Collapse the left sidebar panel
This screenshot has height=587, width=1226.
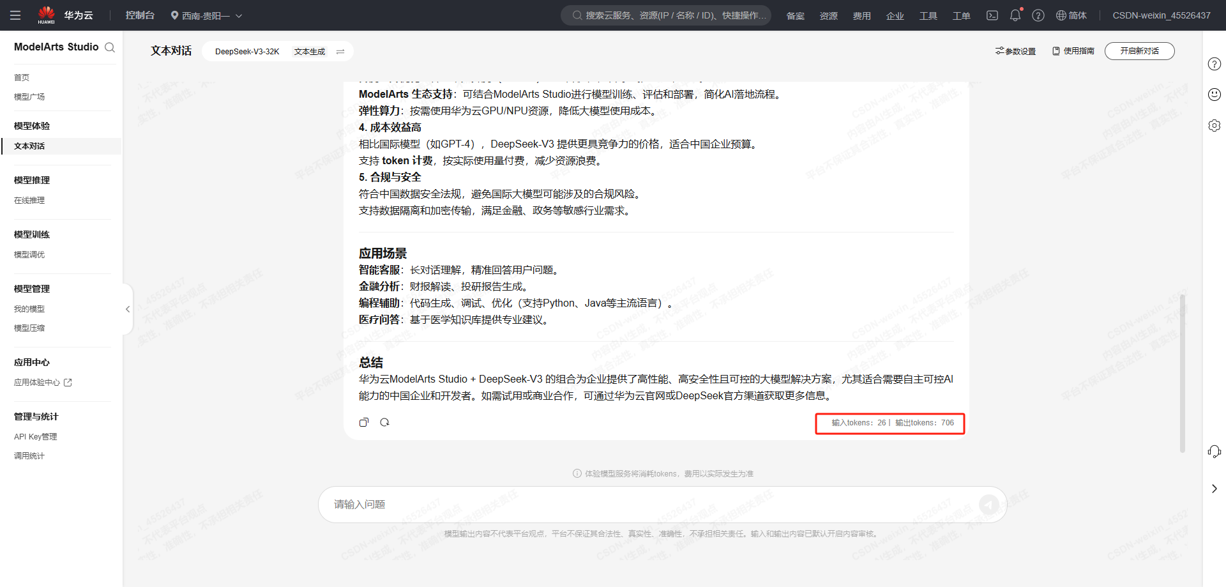[128, 309]
